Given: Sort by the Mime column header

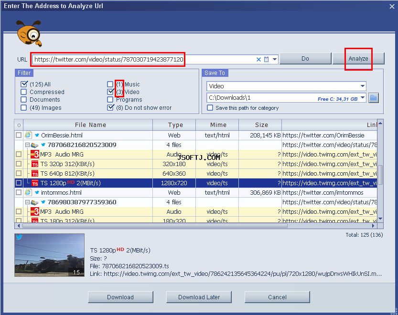Looking at the screenshot, I should [217, 125].
